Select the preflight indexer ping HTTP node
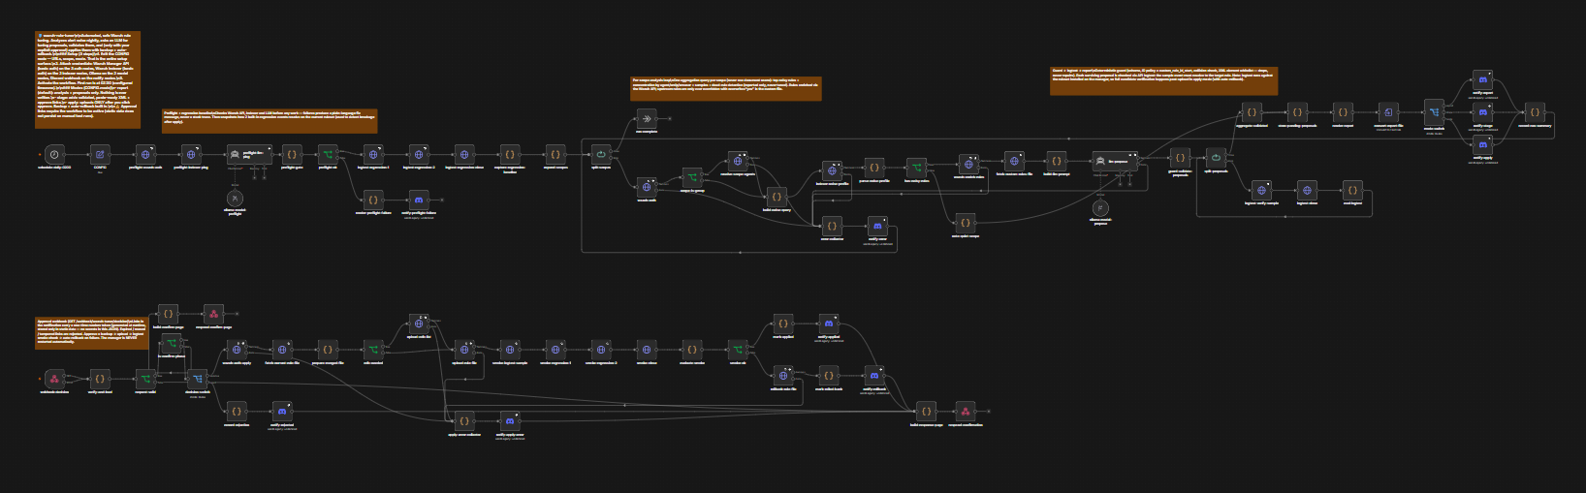1586x493 pixels. click(191, 154)
